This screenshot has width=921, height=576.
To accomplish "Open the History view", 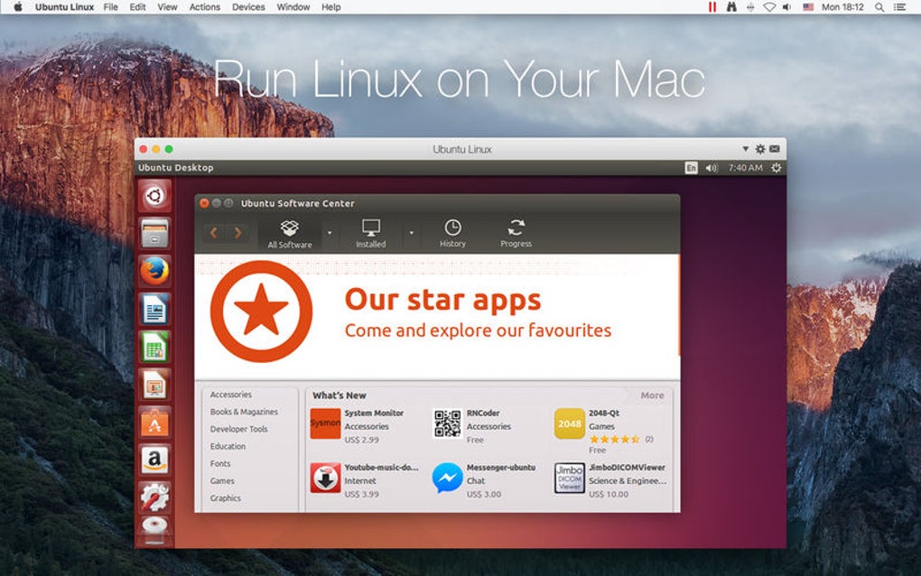I will point(452,234).
